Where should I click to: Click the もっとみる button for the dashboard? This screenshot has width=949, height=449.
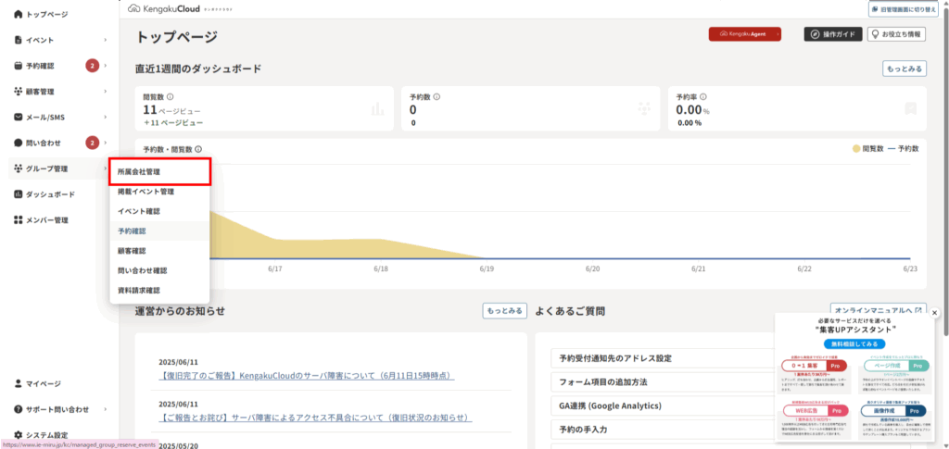(x=905, y=69)
